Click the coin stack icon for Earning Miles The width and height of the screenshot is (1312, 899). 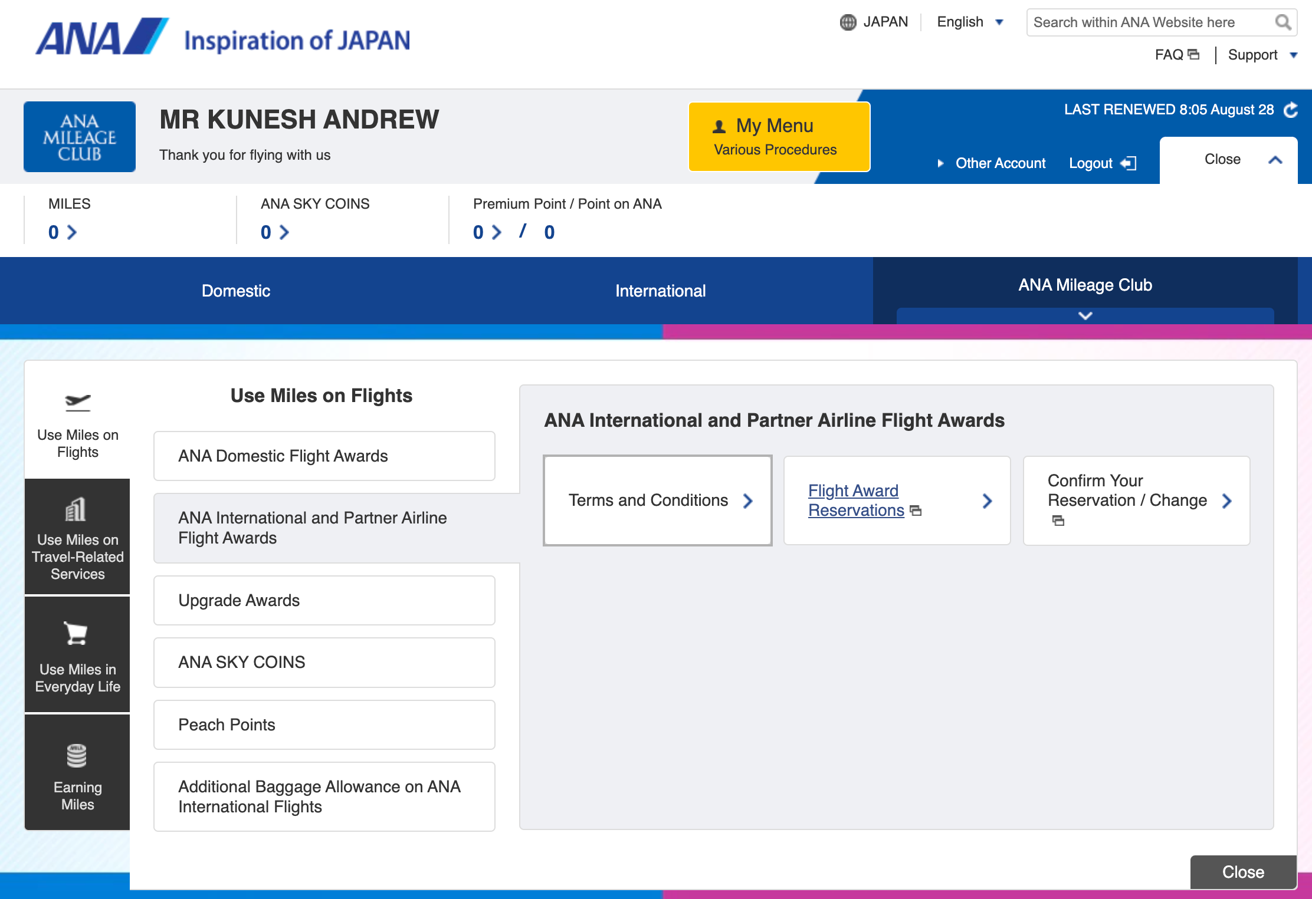[x=76, y=756]
